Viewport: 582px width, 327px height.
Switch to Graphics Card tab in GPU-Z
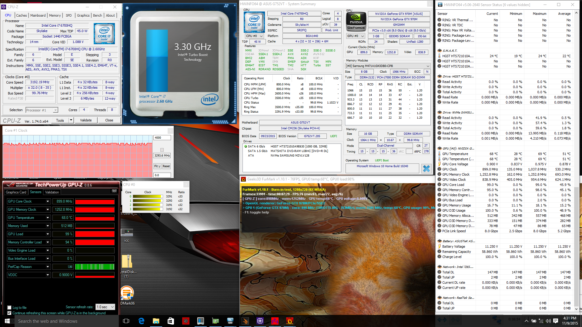[x=16, y=192]
